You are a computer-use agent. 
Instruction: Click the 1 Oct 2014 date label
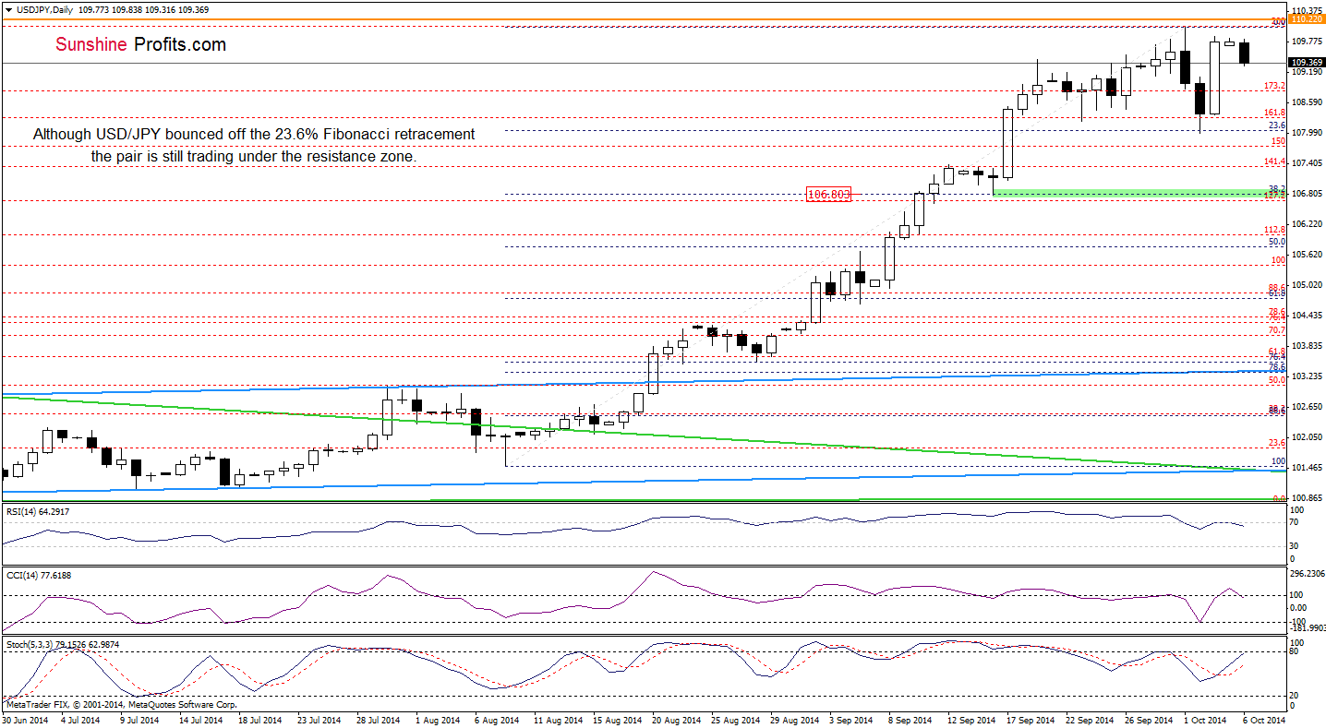coord(1206,719)
